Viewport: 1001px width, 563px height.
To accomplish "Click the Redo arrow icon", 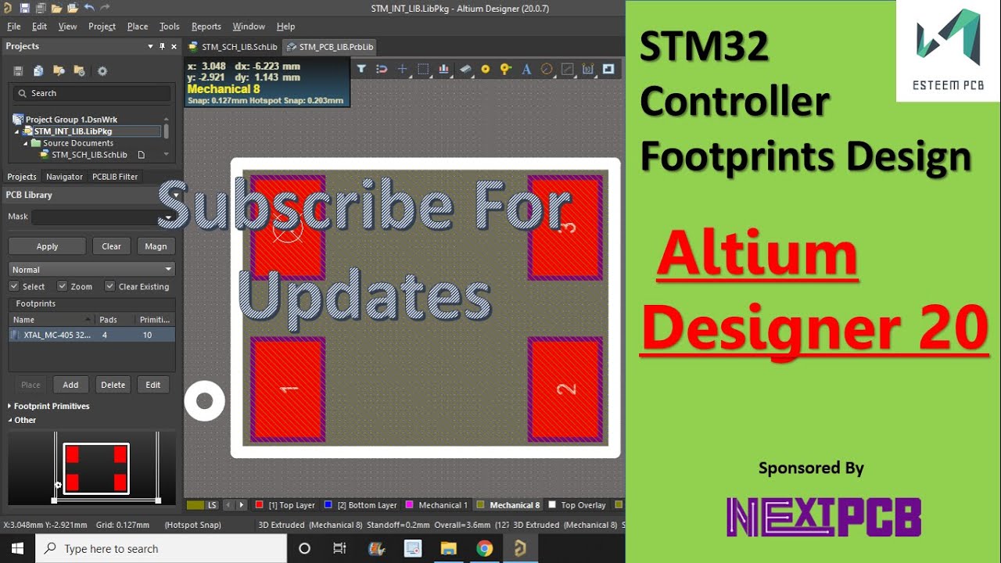I will click(x=105, y=8).
